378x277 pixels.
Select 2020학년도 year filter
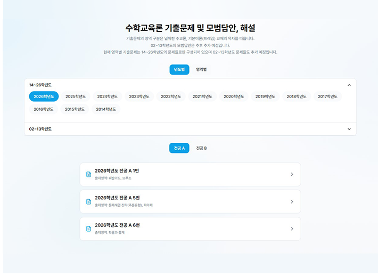tap(234, 96)
